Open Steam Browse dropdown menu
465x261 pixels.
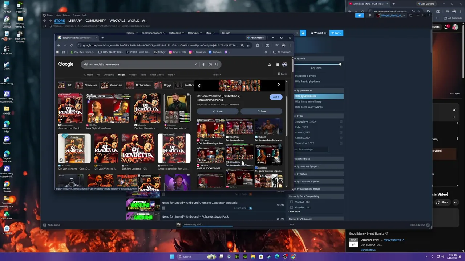point(132,33)
